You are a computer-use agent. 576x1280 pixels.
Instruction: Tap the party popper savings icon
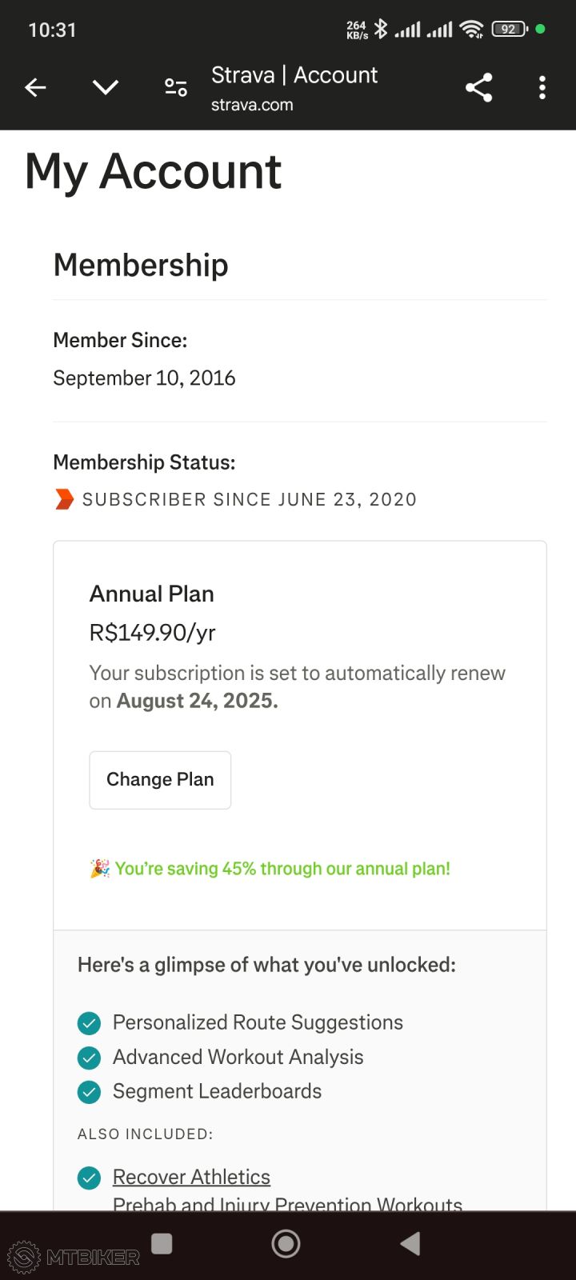(100, 869)
